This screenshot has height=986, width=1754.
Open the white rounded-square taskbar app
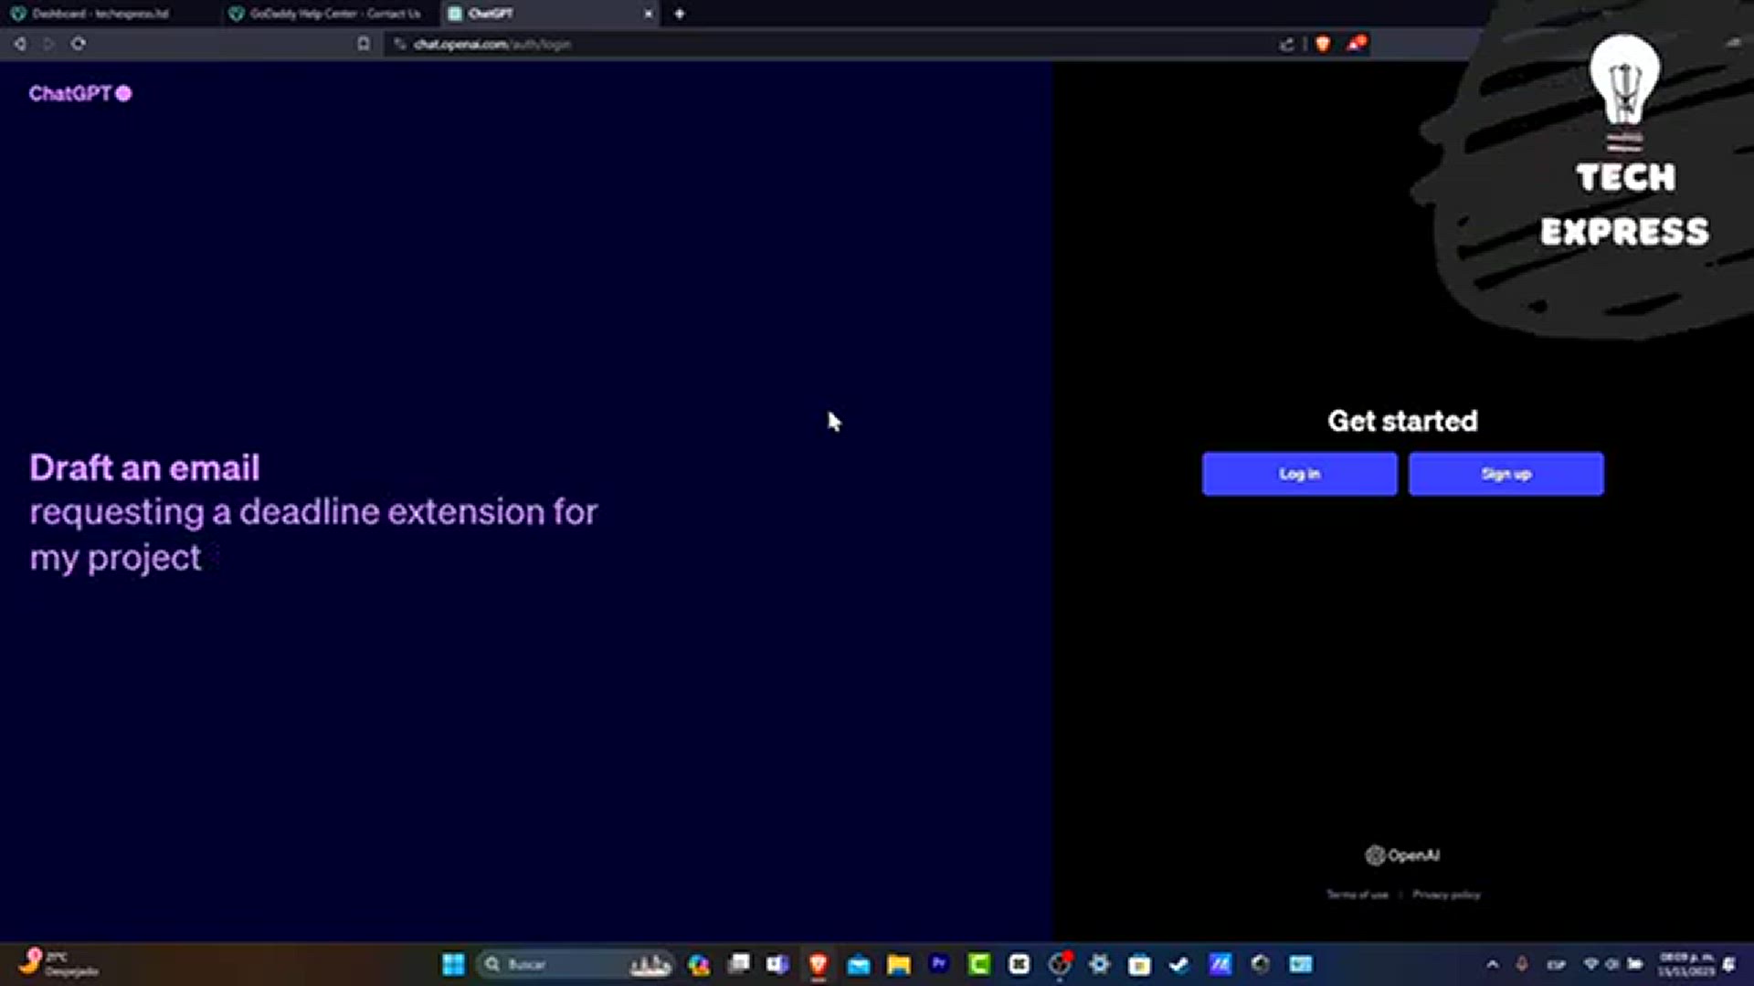(1019, 964)
